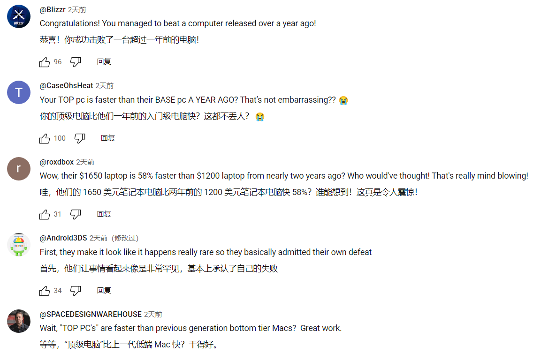Reply to @Android3DS's comment
This screenshot has height=361, width=533.
104,291
